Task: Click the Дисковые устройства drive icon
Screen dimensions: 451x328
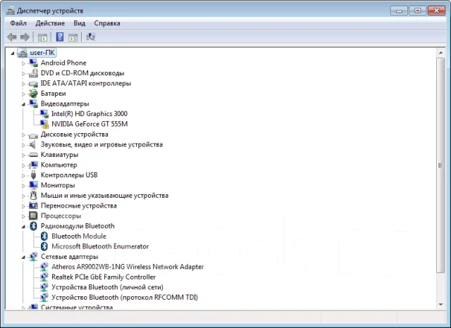Action: 33,135
